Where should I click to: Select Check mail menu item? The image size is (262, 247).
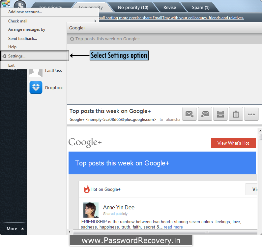[18, 21]
